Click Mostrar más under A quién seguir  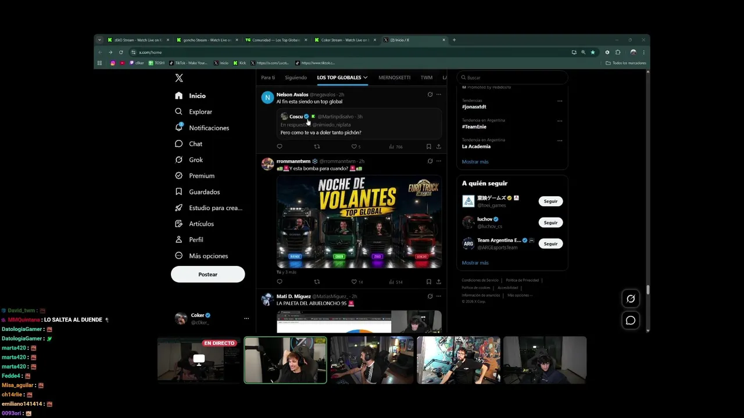click(475, 263)
